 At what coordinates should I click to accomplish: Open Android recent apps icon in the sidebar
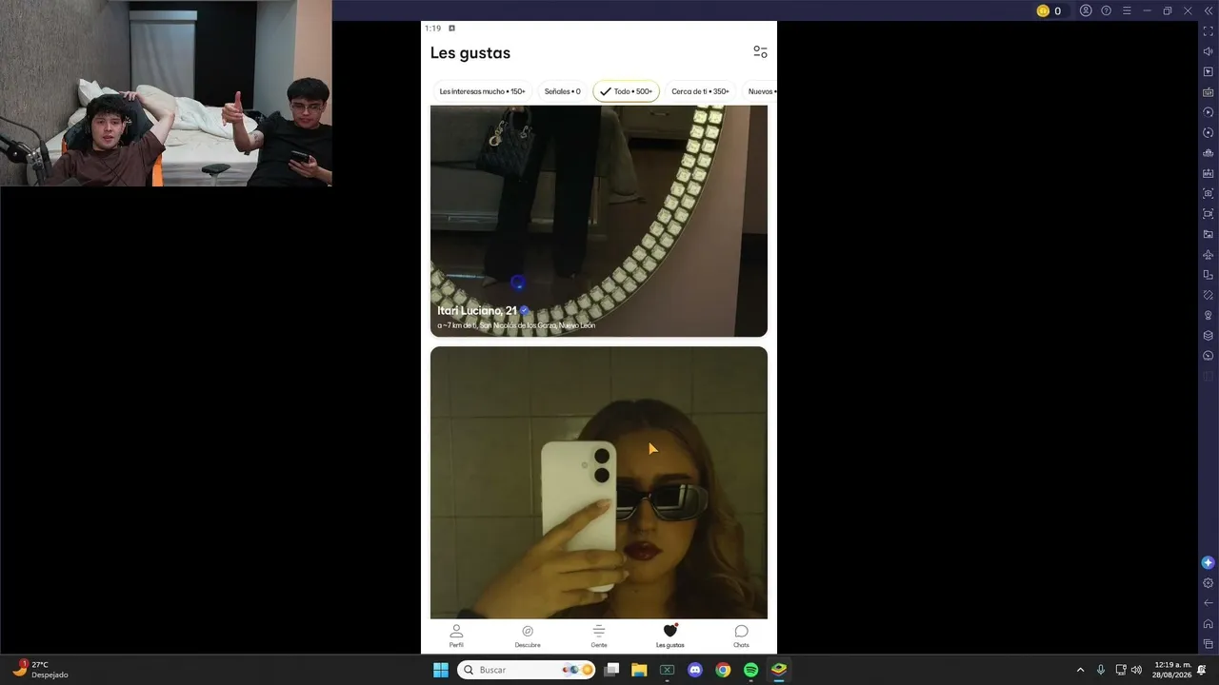[1209, 644]
